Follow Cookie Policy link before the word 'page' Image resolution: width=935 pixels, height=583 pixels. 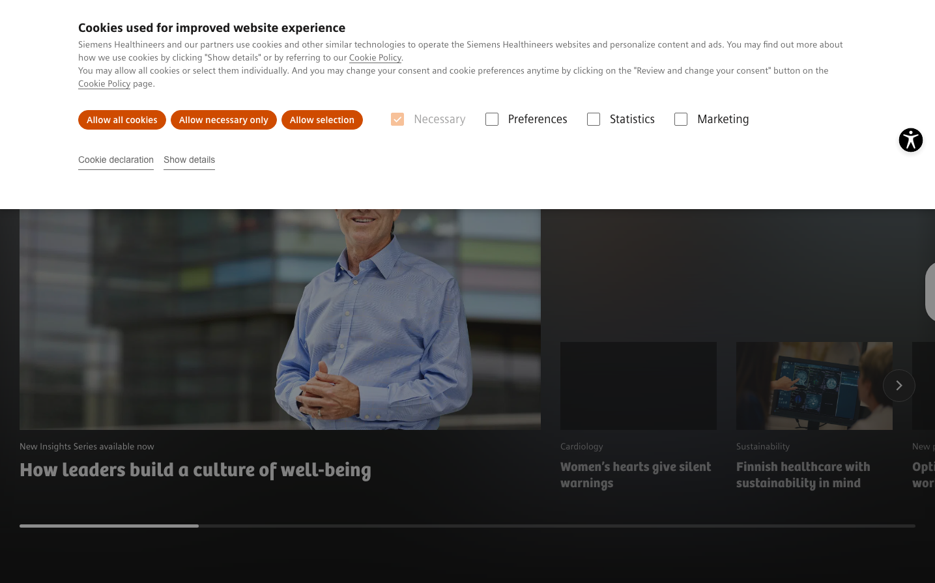pos(104,84)
